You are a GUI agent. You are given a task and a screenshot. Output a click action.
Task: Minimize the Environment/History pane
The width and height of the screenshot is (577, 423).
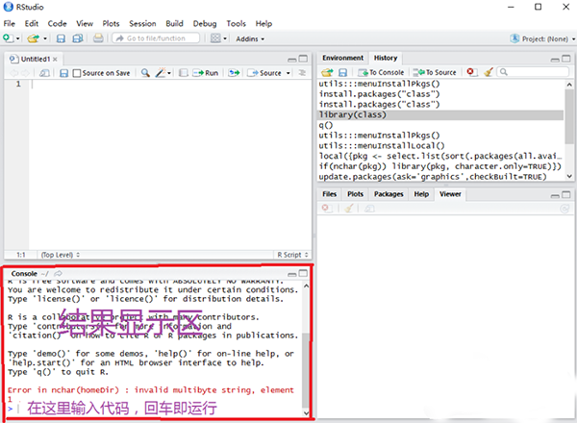point(555,60)
